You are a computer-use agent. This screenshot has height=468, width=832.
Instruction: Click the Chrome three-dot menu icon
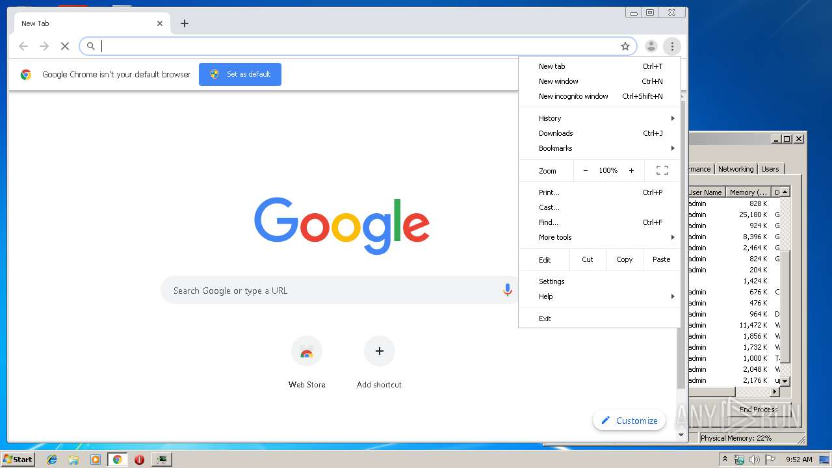(x=672, y=46)
